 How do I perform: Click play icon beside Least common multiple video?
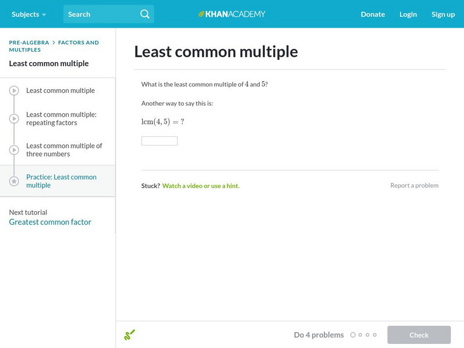(14, 90)
